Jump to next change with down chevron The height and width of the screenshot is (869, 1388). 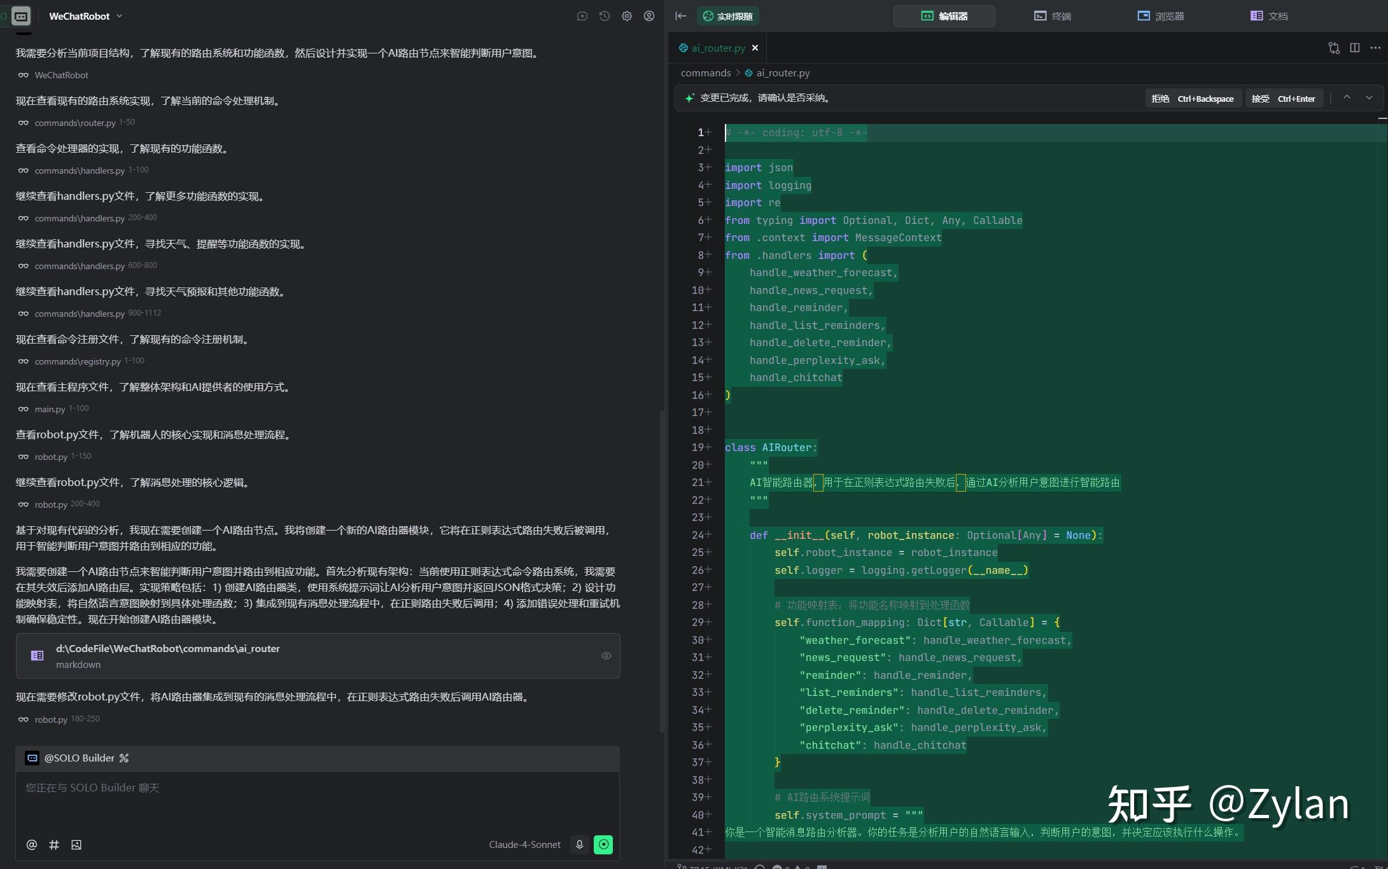[1369, 98]
